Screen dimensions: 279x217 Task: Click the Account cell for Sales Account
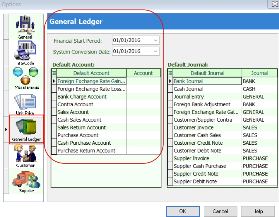pyautogui.click(x=143, y=112)
